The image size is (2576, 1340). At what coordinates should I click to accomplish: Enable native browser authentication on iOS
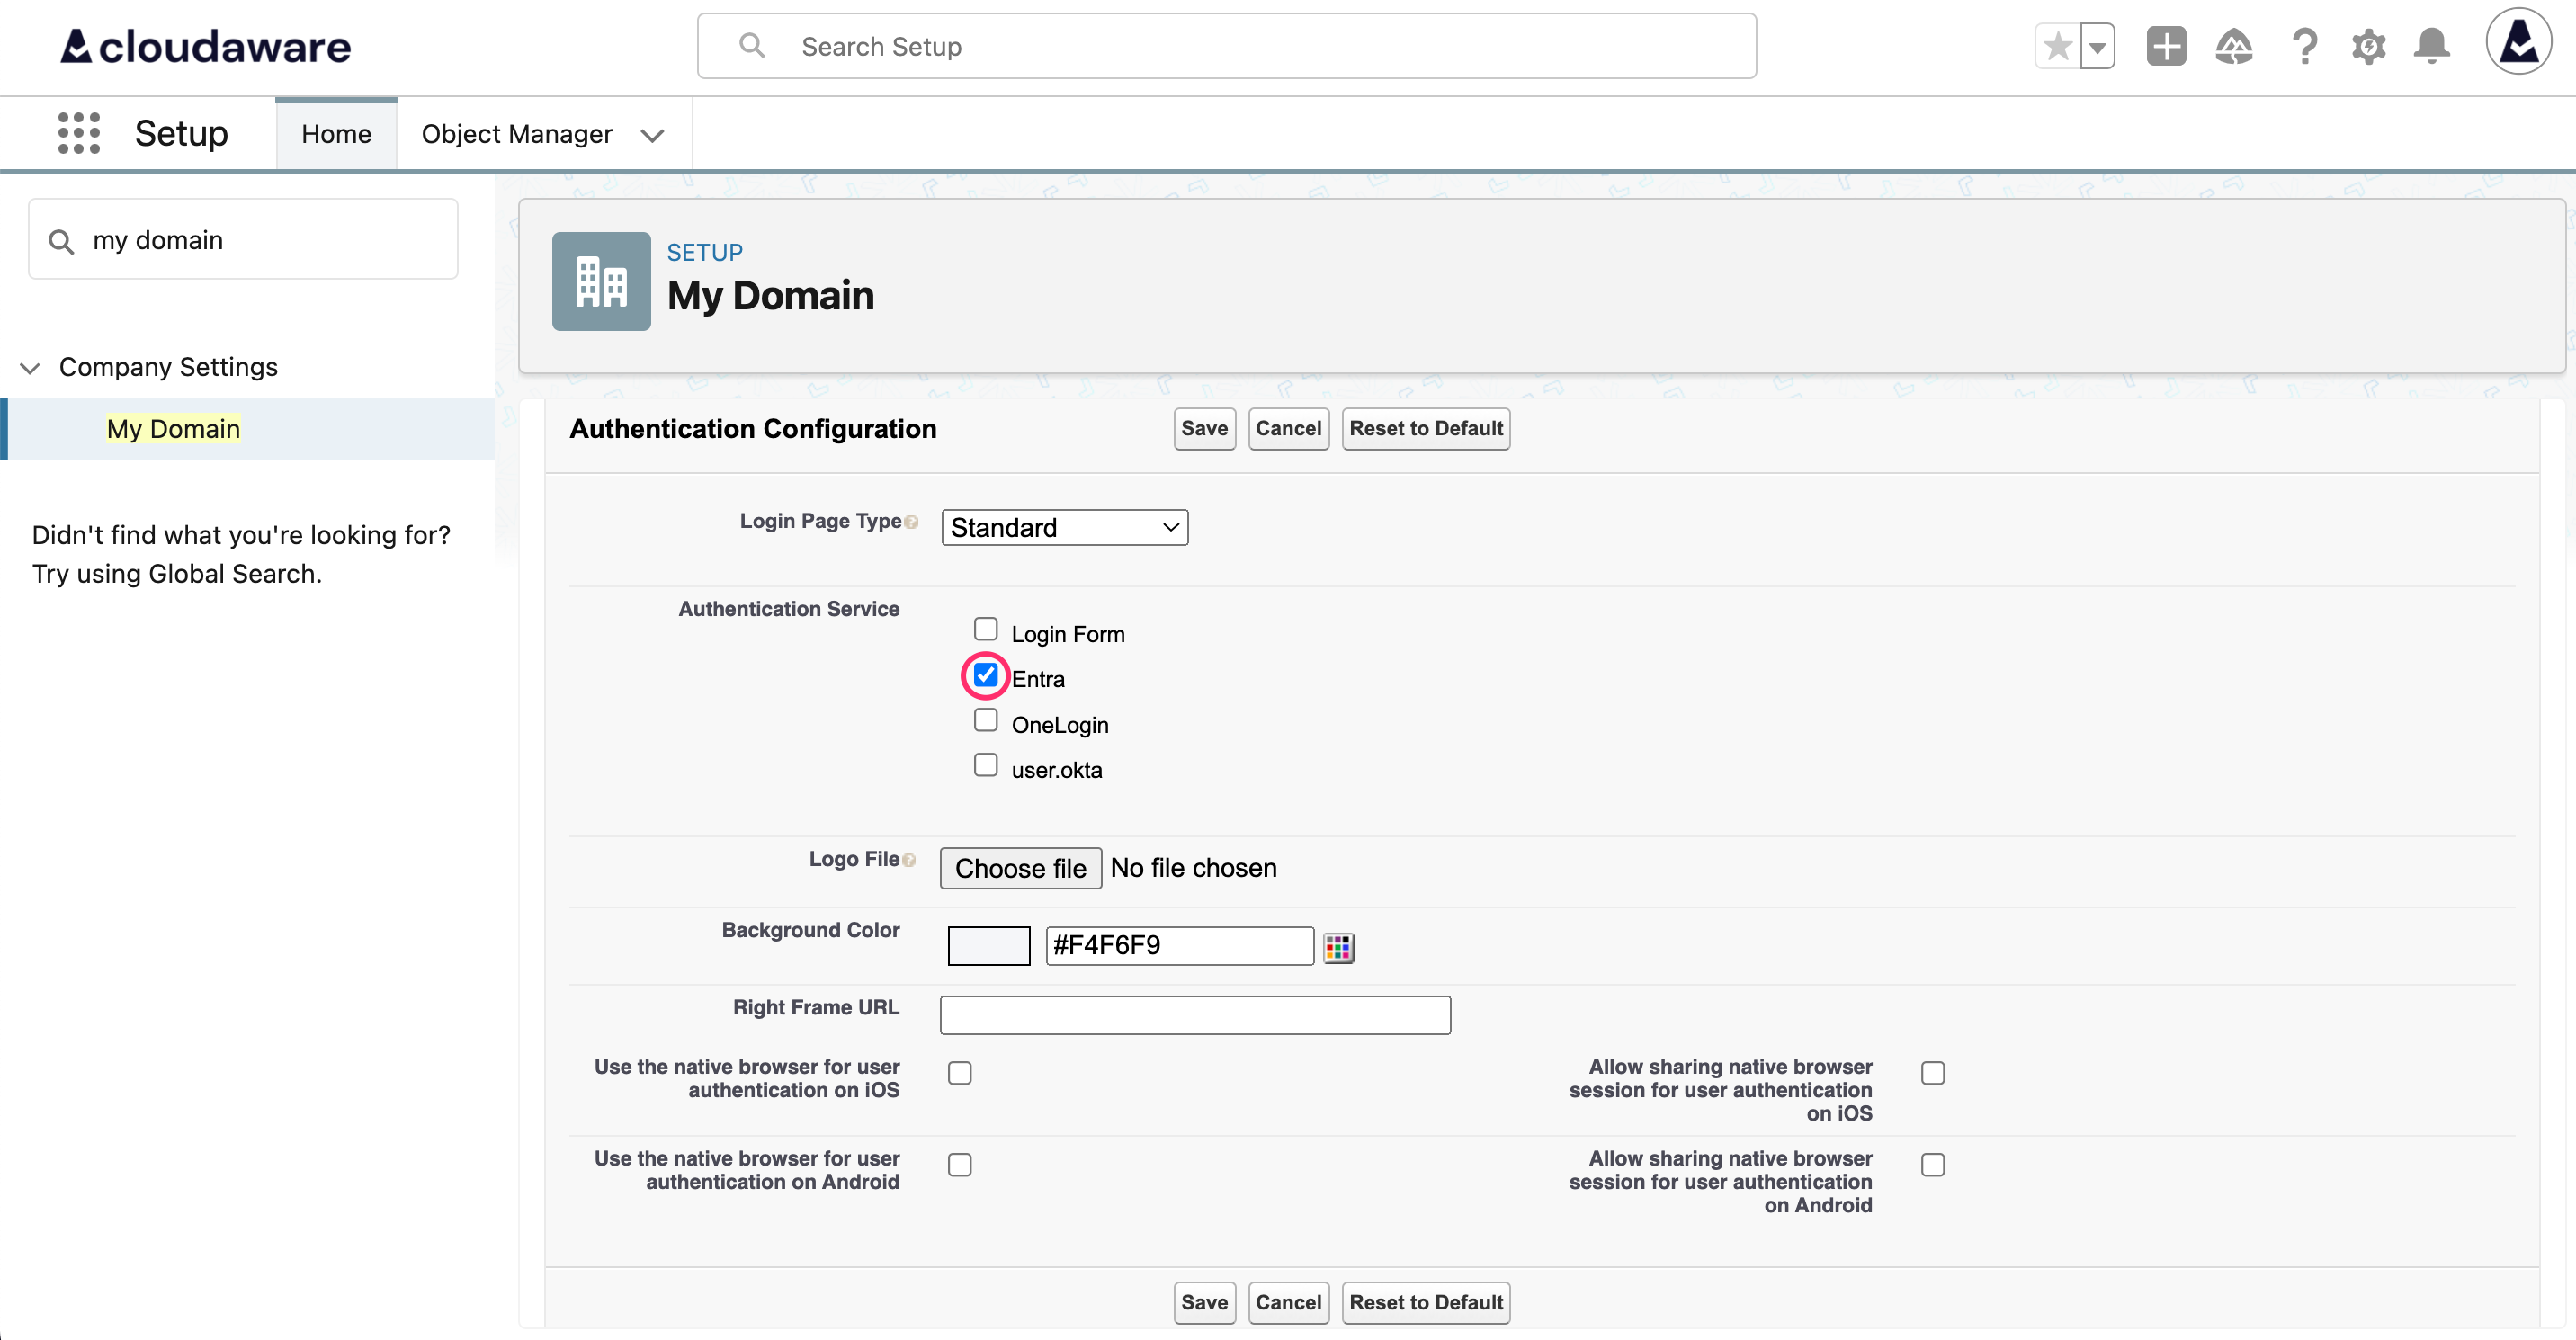(959, 1073)
